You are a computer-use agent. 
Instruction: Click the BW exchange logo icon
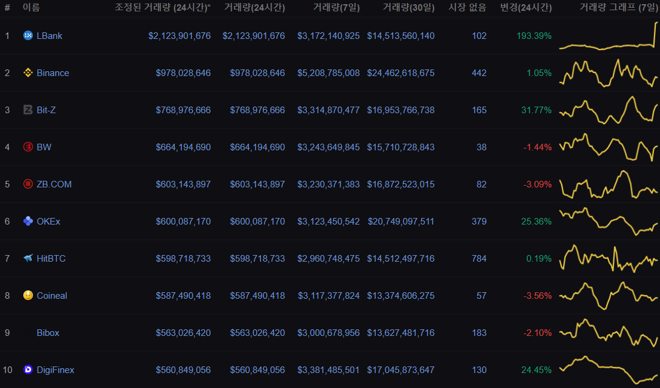pyautogui.click(x=28, y=147)
